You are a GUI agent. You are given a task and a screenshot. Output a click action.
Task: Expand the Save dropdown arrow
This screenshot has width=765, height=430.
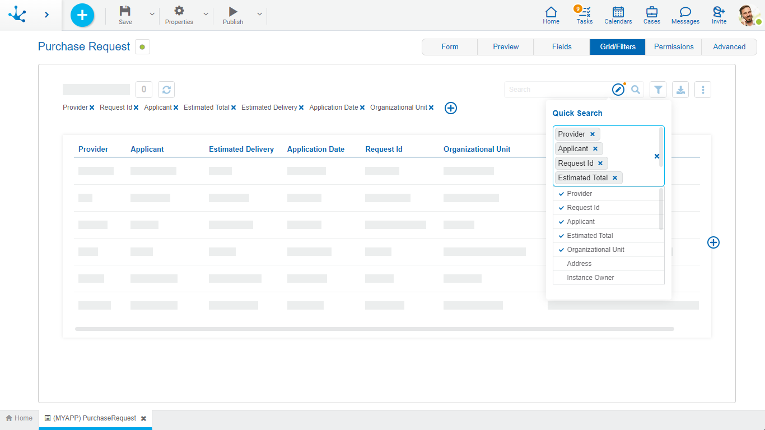coord(152,15)
